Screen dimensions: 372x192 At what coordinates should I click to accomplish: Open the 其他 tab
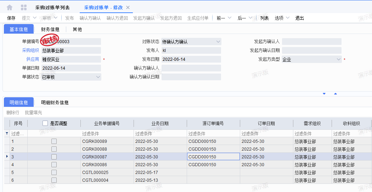(77, 29)
